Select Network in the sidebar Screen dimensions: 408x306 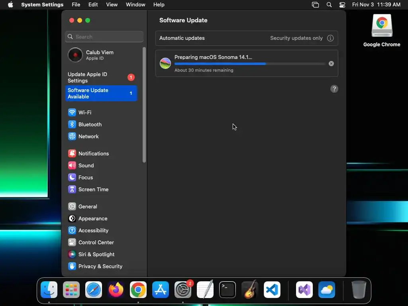click(101, 136)
